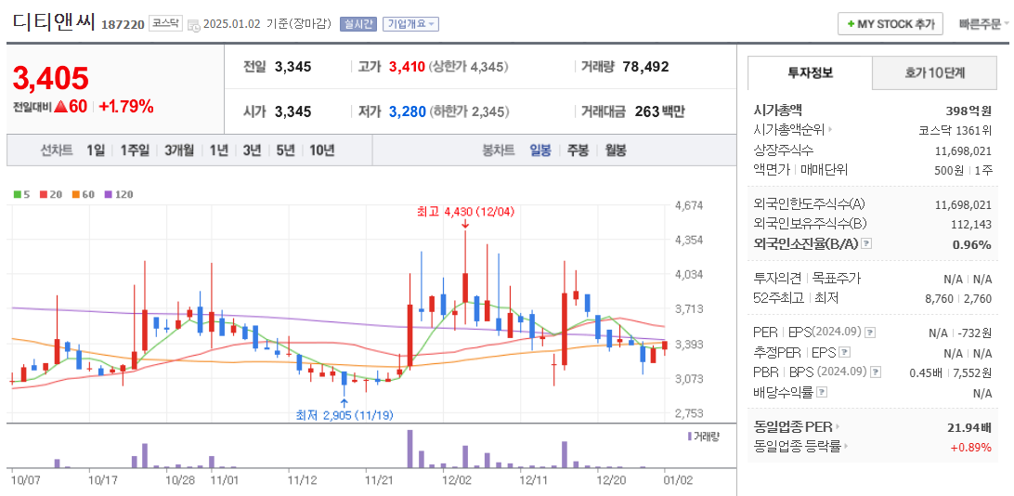Viewport: 1014px width, 496px height.
Task: Click the purple 120-day moving average legend
Action: pos(118,194)
